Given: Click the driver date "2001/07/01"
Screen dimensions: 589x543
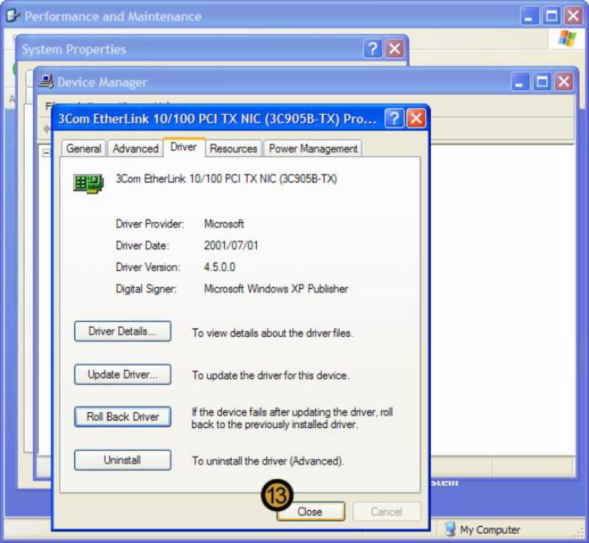Looking at the screenshot, I should [x=231, y=246].
